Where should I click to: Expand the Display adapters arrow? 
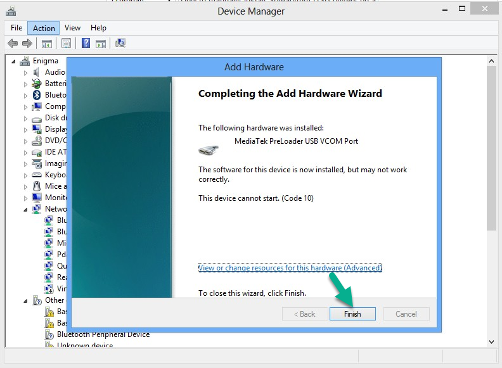pos(25,130)
